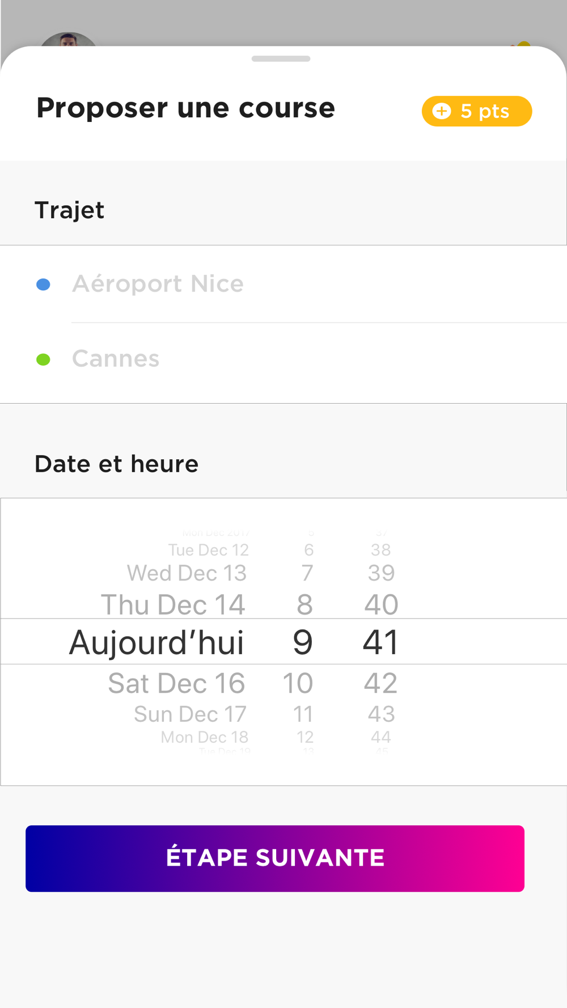
Task: Choose Sat Dec 16 in date picker
Action: (176, 683)
